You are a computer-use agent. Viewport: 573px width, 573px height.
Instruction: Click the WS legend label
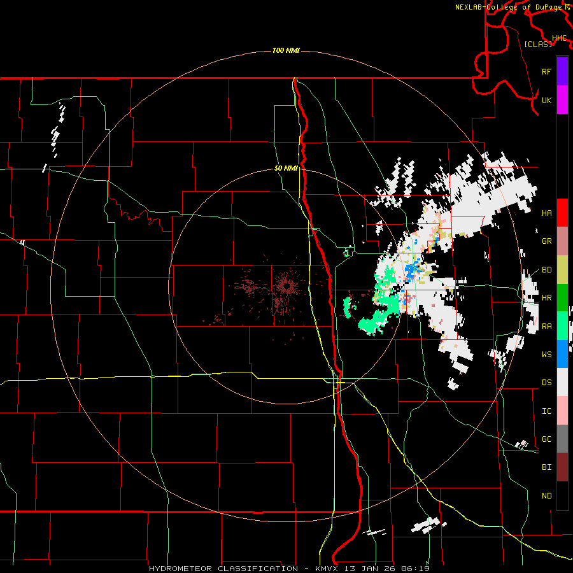546,355
